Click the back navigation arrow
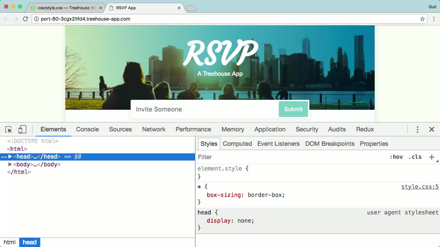The image size is (440, 247). tap(6, 19)
